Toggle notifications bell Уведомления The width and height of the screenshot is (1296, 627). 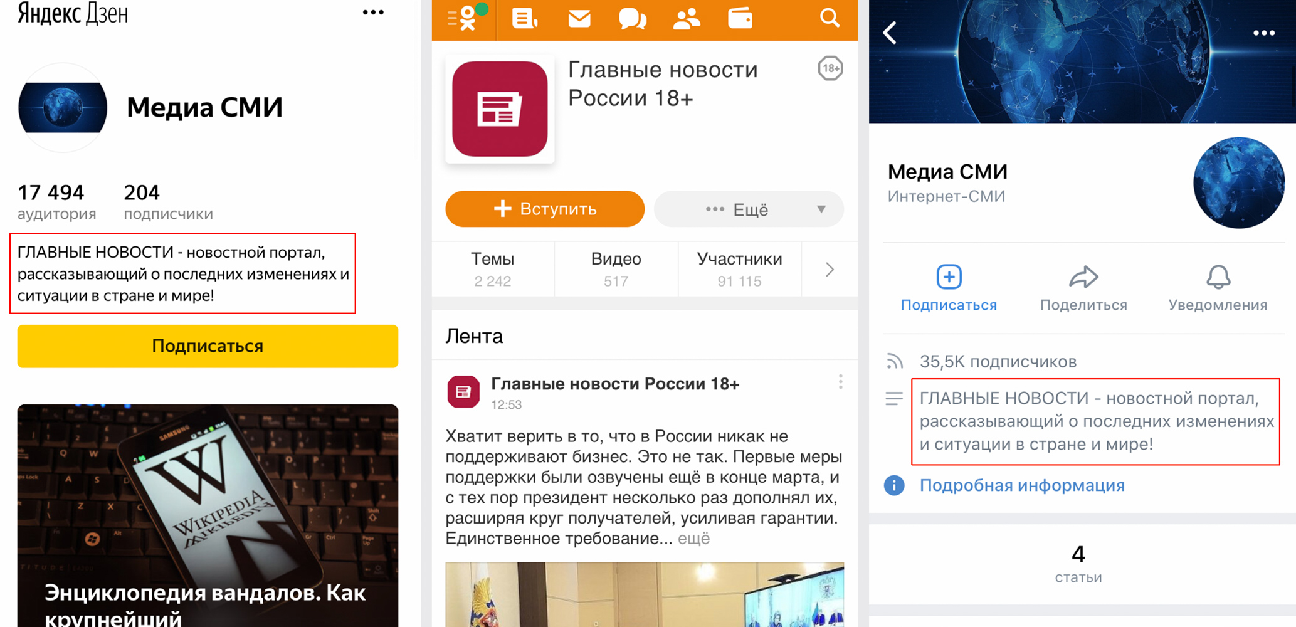click(x=1218, y=288)
